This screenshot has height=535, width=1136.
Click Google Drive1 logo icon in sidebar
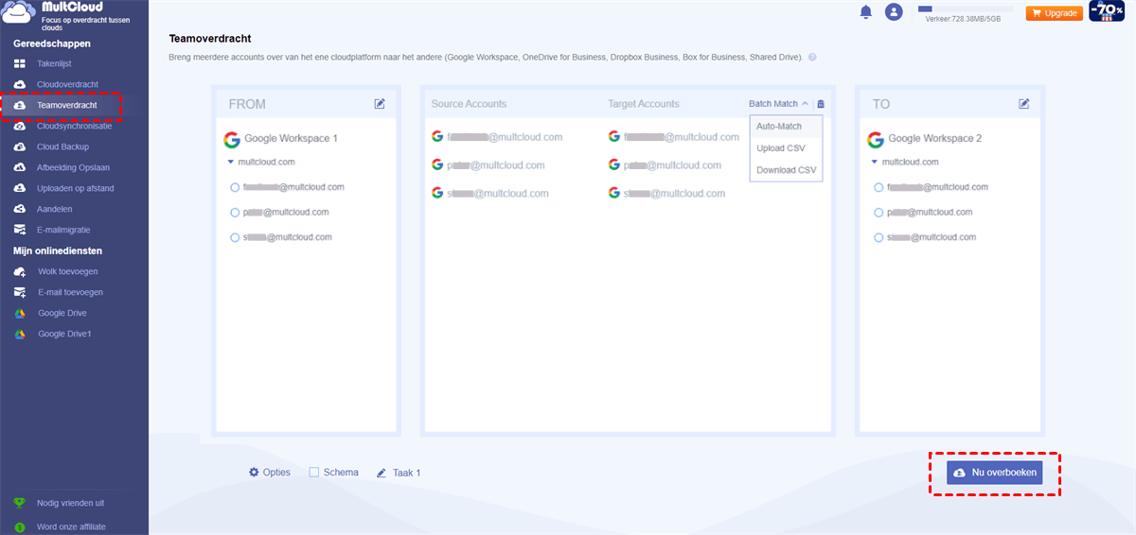(x=20, y=334)
